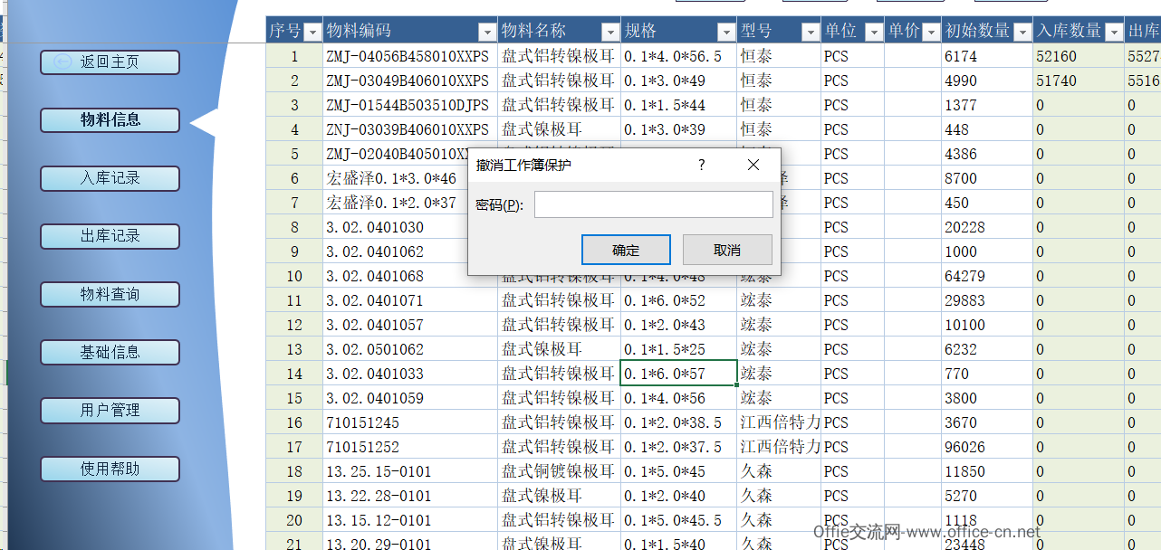The width and height of the screenshot is (1161, 550).
Task: Confirm the password with the 确定 button
Action: (x=626, y=250)
